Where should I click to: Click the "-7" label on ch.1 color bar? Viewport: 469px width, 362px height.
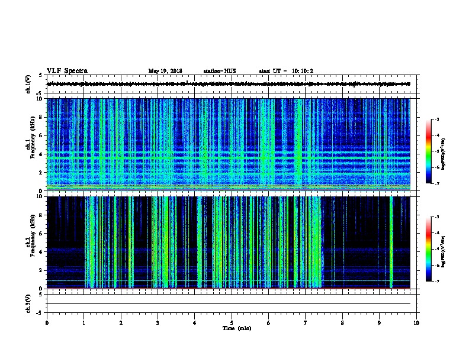[436, 183]
